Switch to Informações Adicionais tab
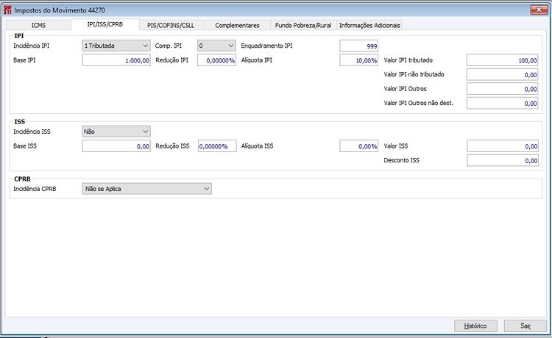 369,25
